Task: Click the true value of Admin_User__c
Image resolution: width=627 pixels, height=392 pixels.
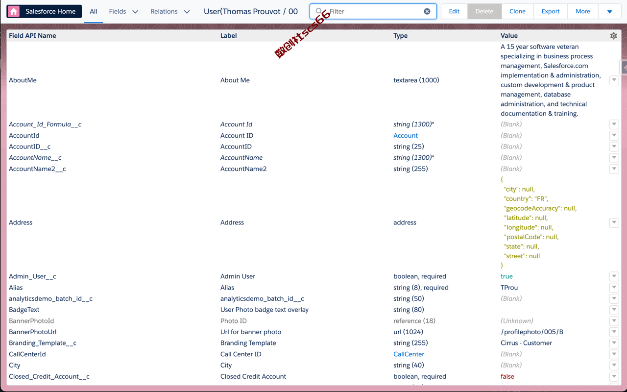Action: [506, 276]
